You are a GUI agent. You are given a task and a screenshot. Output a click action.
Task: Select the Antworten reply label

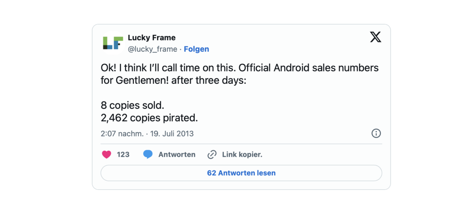(177, 155)
